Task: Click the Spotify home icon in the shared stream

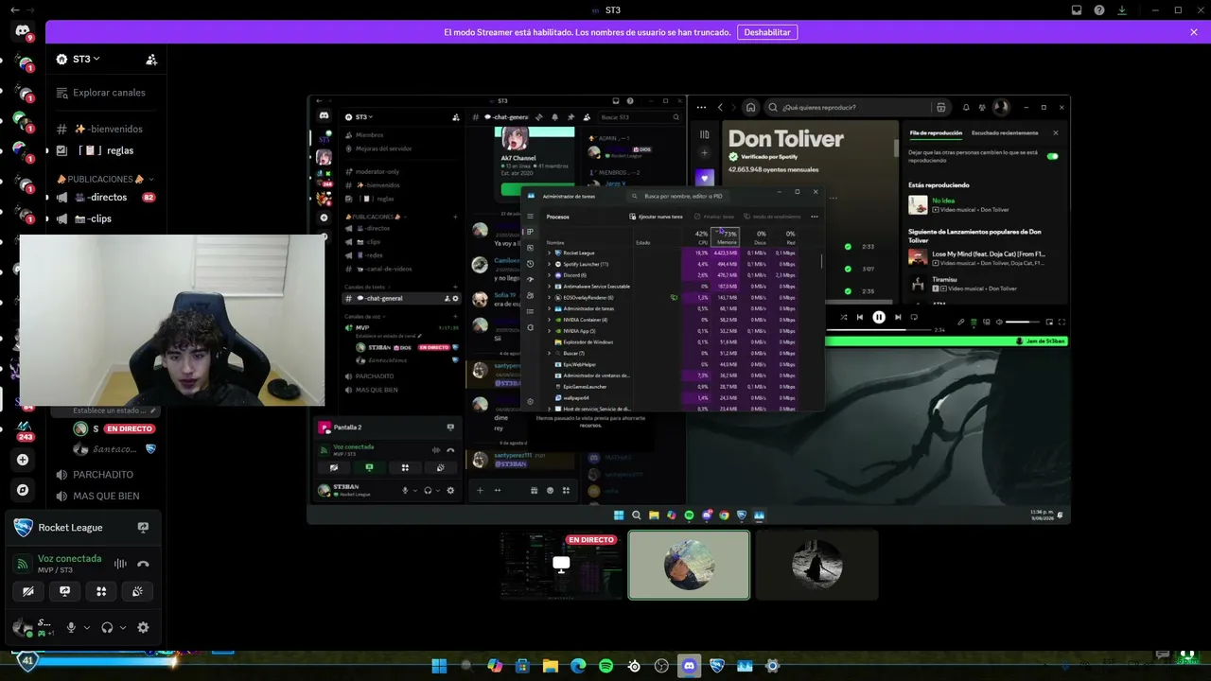Action: point(750,108)
